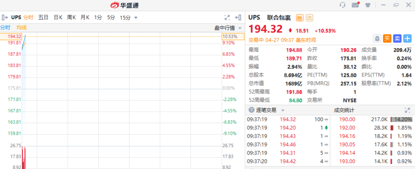Switch to the 日K chart tab

click(58, 18)
